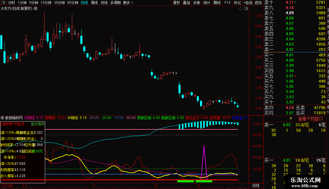Select the 5分钟 period tab
Screen dimensions: 329x189
(x=33, y=3)
